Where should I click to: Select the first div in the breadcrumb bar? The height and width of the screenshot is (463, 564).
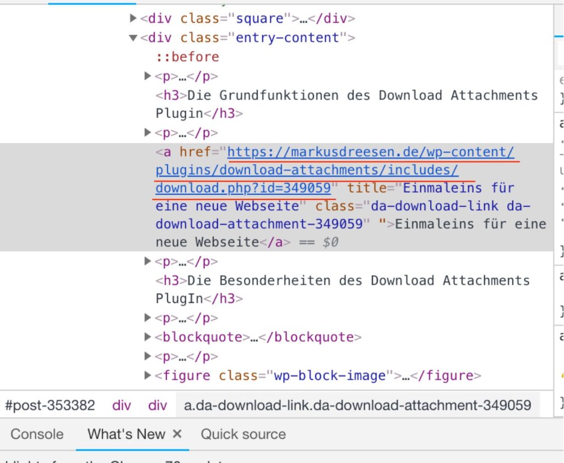click(x=121, y=405)
